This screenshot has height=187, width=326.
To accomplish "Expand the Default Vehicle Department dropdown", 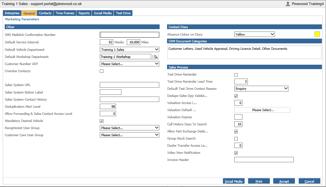I will (130, 49).
